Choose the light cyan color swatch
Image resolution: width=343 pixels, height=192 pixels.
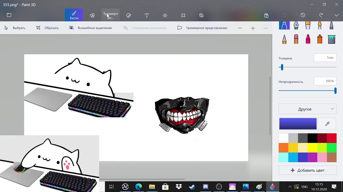tap(284, 157)
